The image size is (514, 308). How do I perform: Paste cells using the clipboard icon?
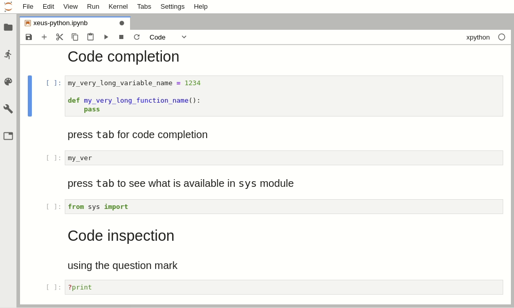pos(90,37)
